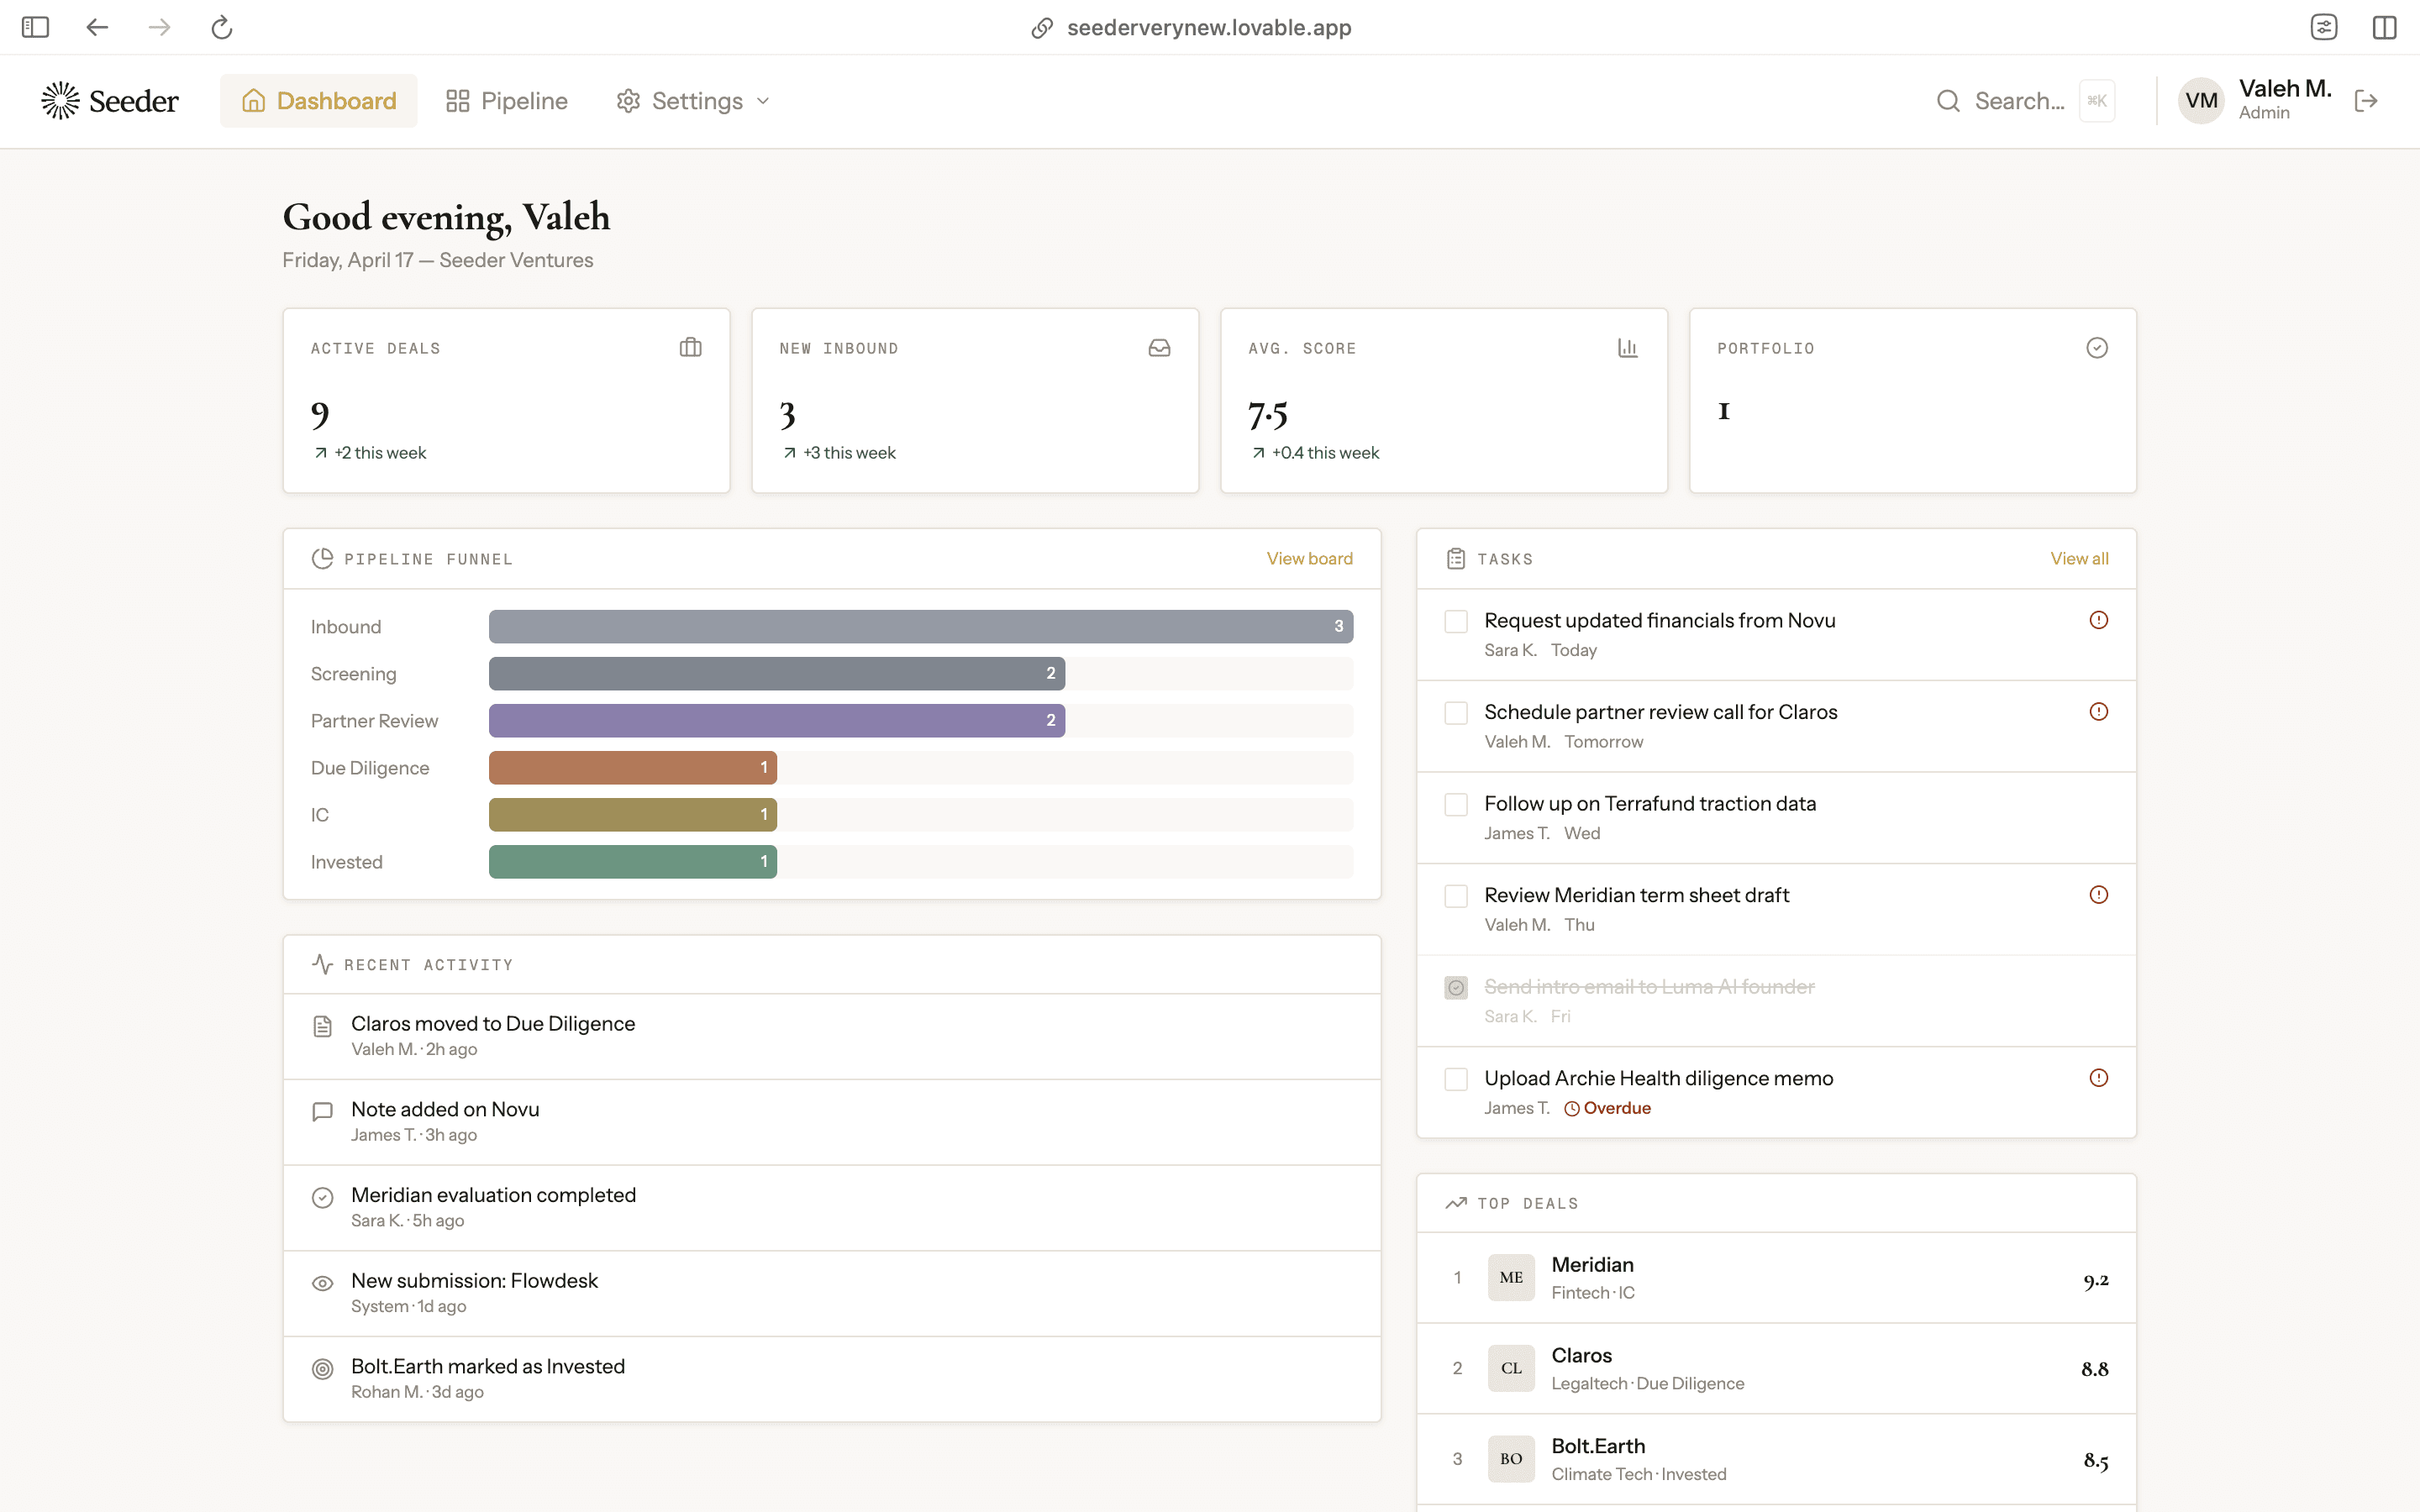Open the Pipeline tab

click(x=507, y=101)
